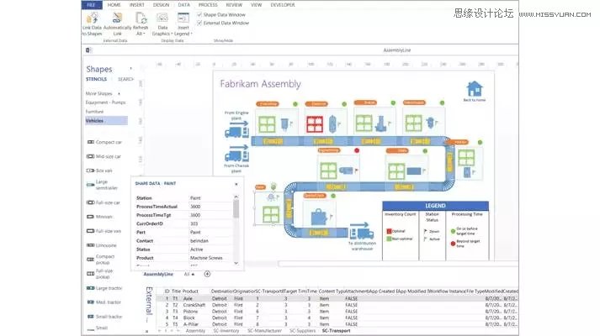
Task: Pick Med. tractor shape
Action: click(x=104, y=302)
